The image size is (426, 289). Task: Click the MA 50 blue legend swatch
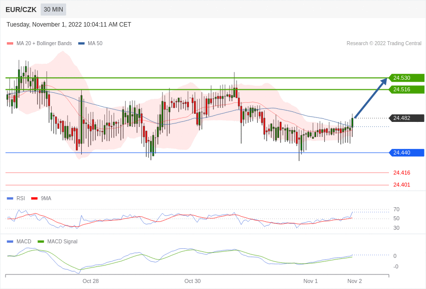click(x=81, y=43)
